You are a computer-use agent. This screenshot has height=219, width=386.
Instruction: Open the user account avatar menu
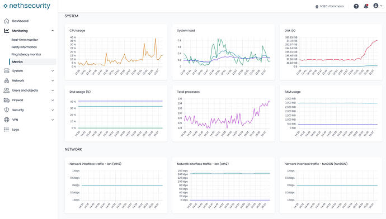click(x=376, y=6)
